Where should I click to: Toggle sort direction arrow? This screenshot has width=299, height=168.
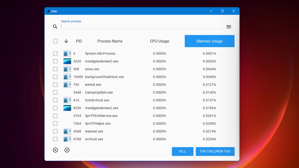pyautogui.click(x=66, y=41)
